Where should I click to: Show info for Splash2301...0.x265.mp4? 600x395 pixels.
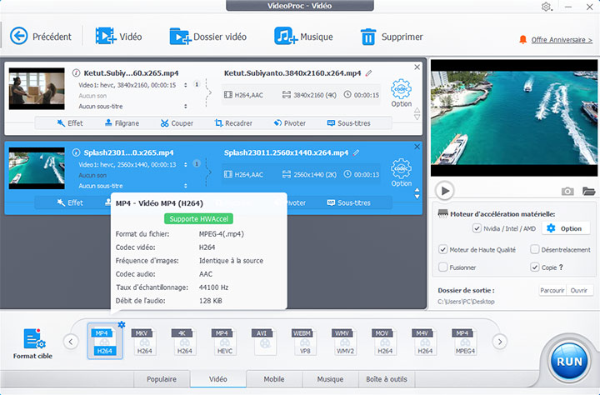(x=76, y=152)
